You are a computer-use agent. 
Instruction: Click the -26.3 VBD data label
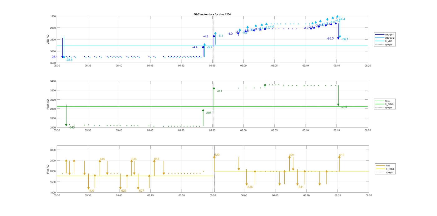pos(330,39)
